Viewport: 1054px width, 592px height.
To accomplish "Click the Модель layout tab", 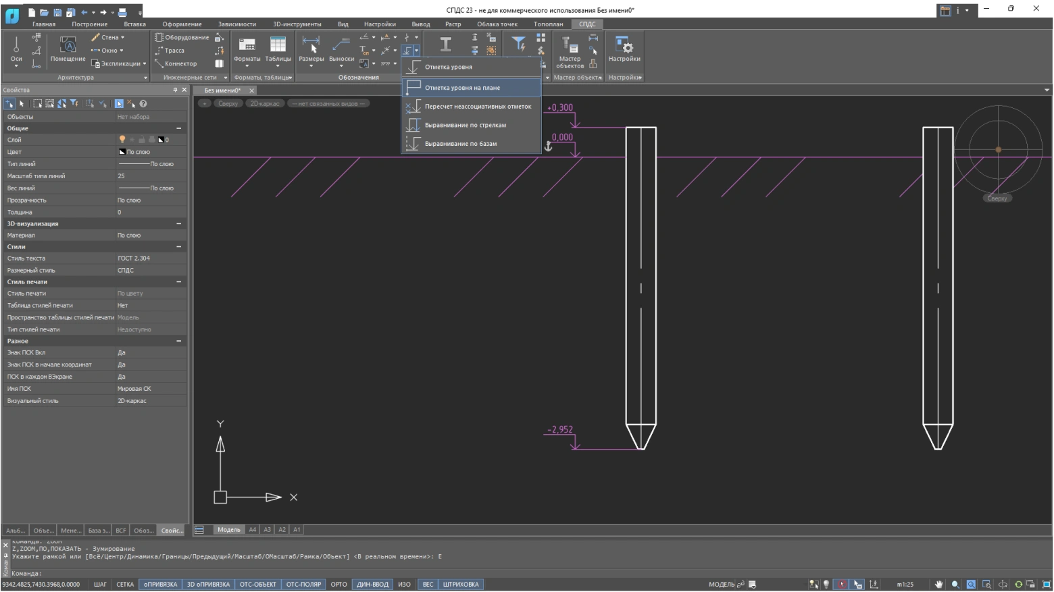I will click(x=228, y=530).
